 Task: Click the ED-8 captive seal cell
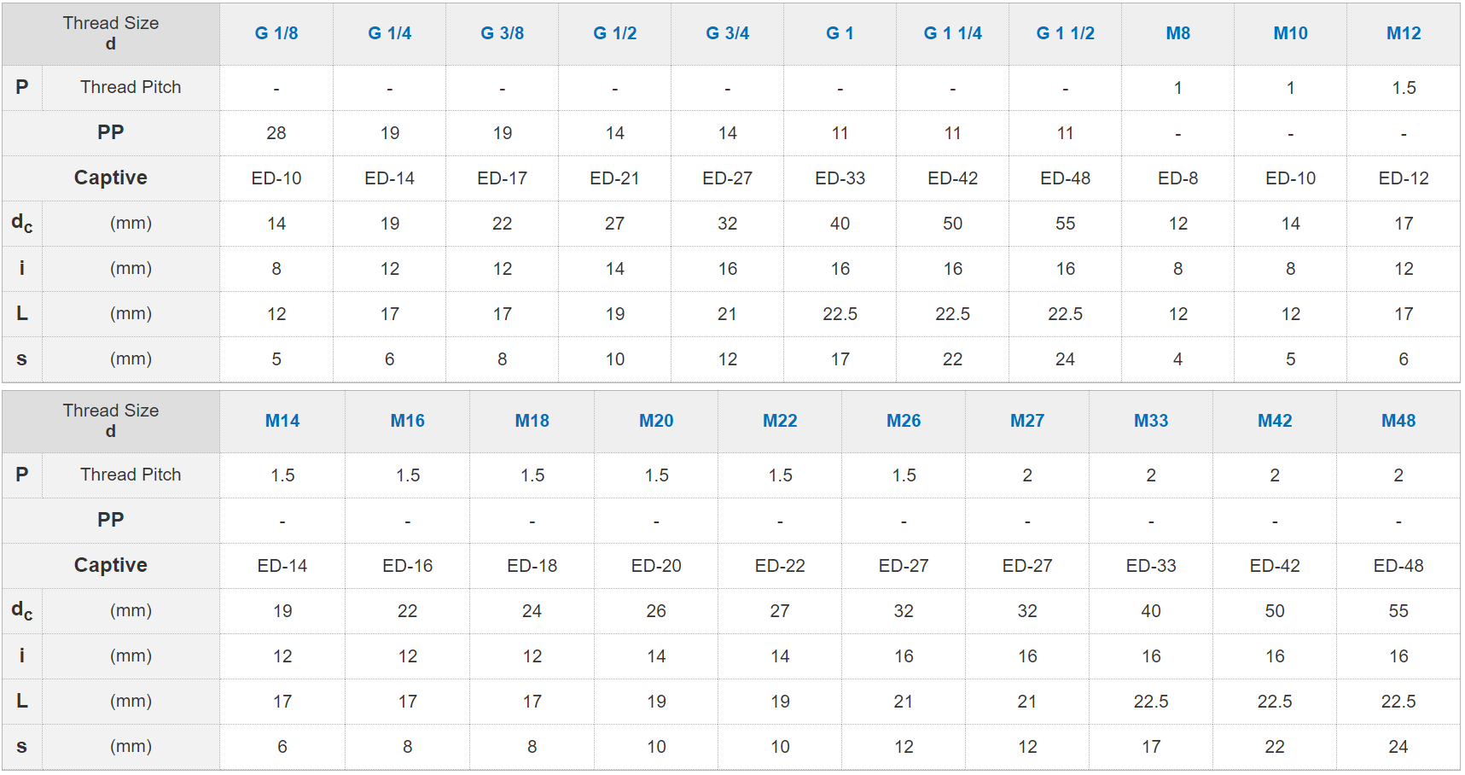(x=1177, y=178)
